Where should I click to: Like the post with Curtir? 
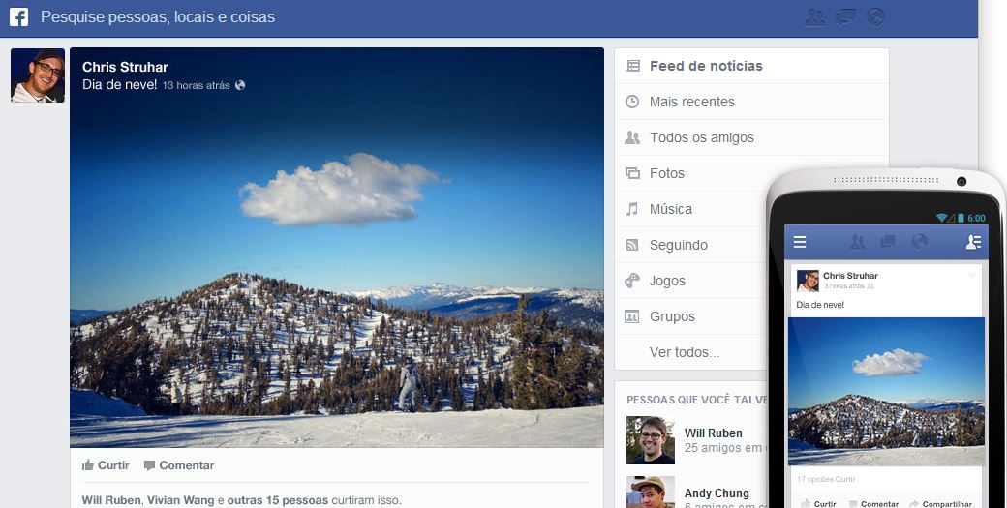(x=107, y=465)
